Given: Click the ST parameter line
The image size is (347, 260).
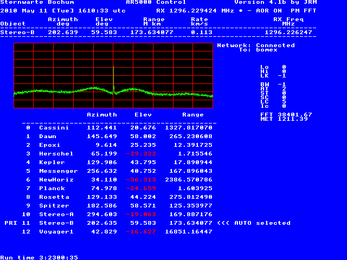Looking at the screenshot, I should (x=273, y=93).
